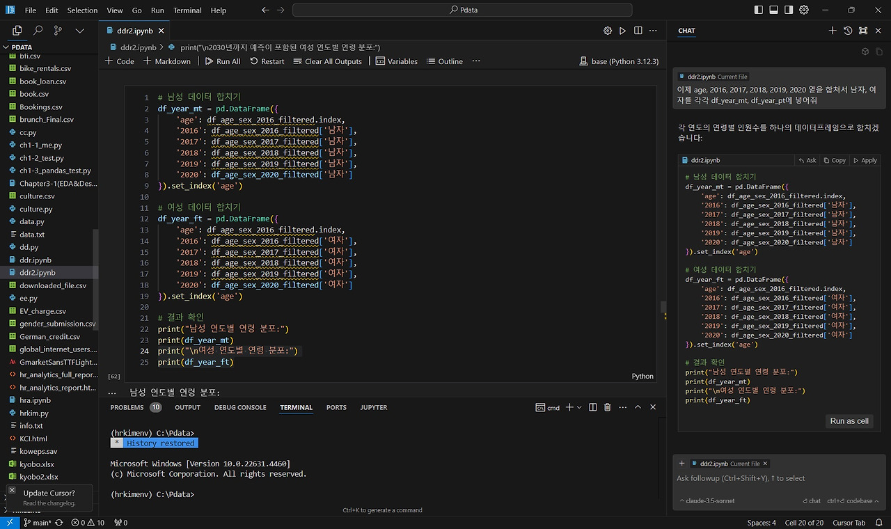
Task: Open chat in full-screen editor icon
Action: [x=863, y=31]
